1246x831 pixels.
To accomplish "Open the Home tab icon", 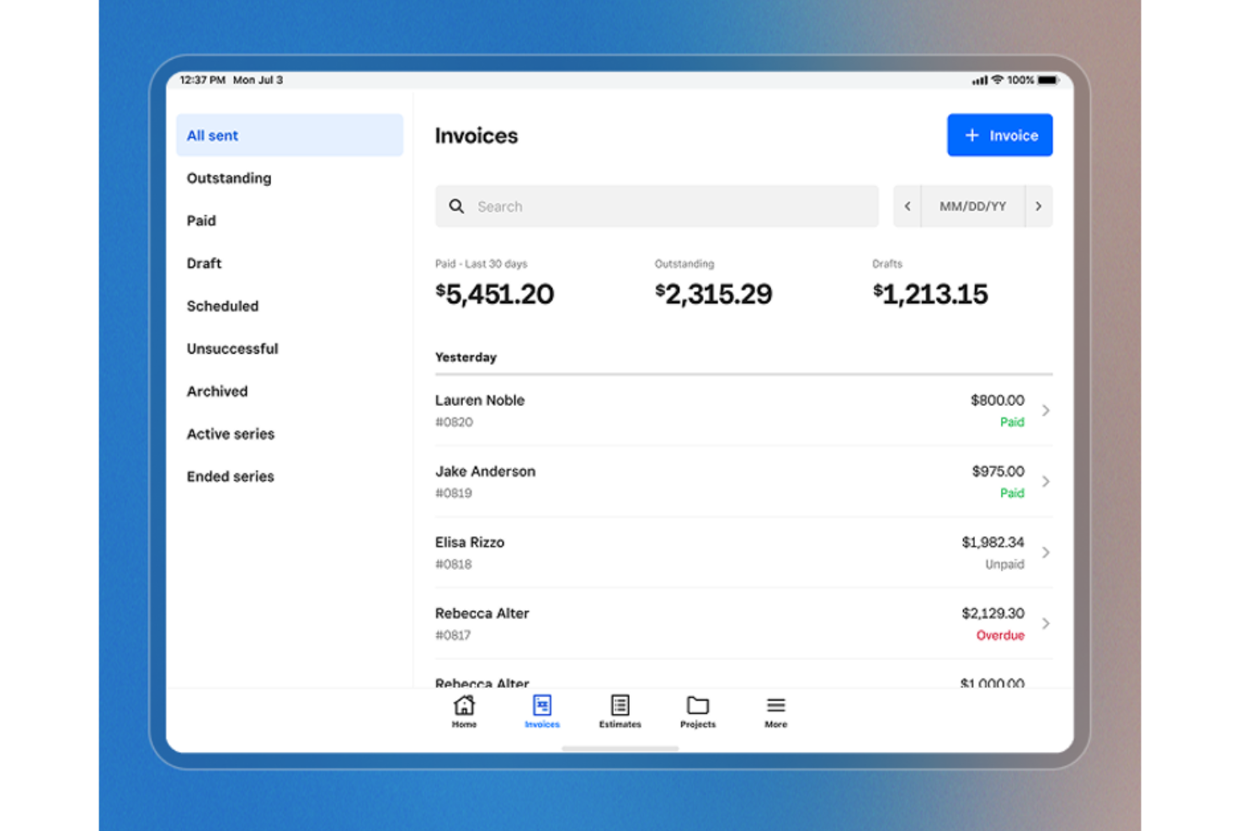I will (464, 706).
